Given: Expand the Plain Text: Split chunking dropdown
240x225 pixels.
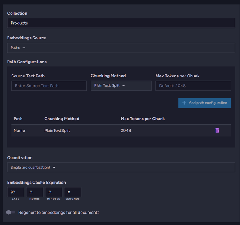Looking at the screenshot, I should [120, 86].
